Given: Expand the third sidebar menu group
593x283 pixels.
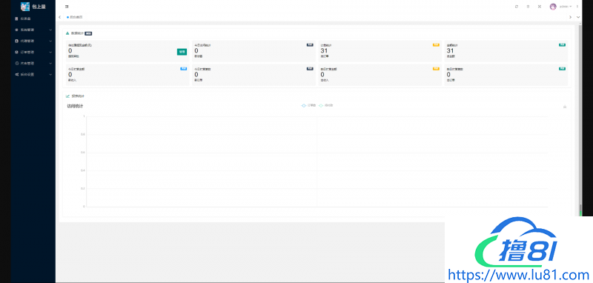Looking at the screenshot, I should (x=33, y=41).
